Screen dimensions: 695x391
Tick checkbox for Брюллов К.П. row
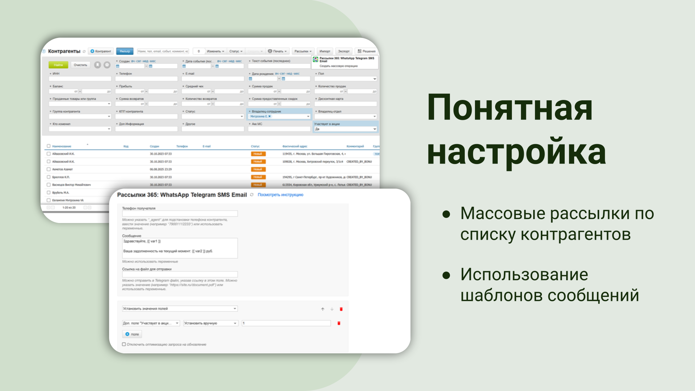point(49,177)
